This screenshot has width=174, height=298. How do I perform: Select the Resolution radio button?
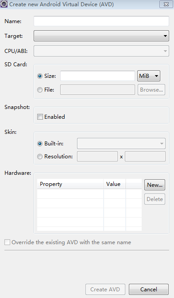(x=40, y=157)
